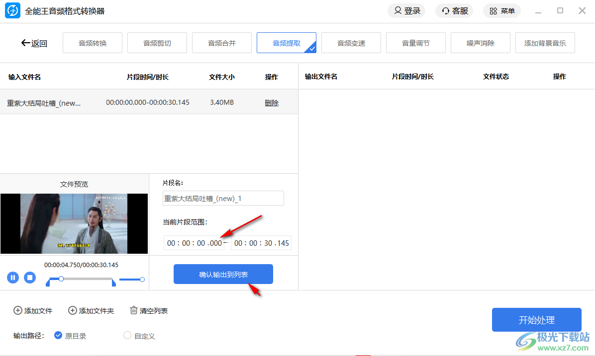Pause the playing audio preview
Screen dimensions: 595x356
click(13, 278)
